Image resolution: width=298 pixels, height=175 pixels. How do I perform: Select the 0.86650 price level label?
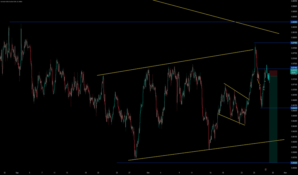pyautogui.click(x=294, y=108)
